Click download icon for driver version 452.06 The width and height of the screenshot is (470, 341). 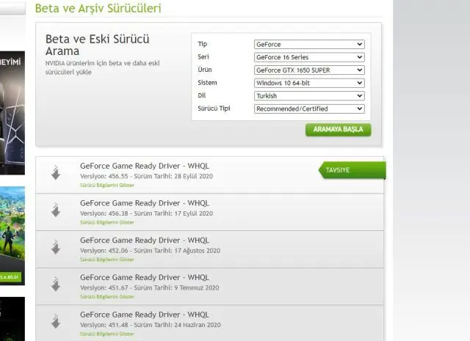coord(56,247)
